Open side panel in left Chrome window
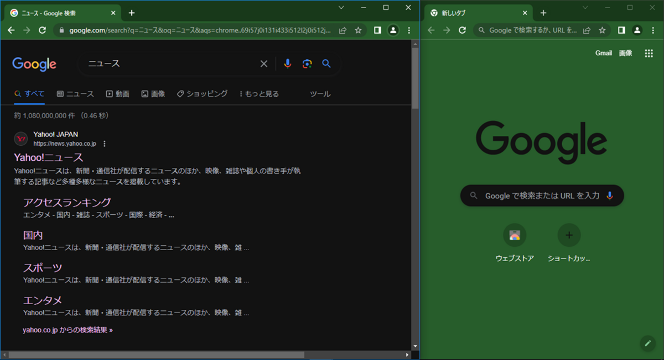Screen dimensions: 664x360 tap(377, 30)
